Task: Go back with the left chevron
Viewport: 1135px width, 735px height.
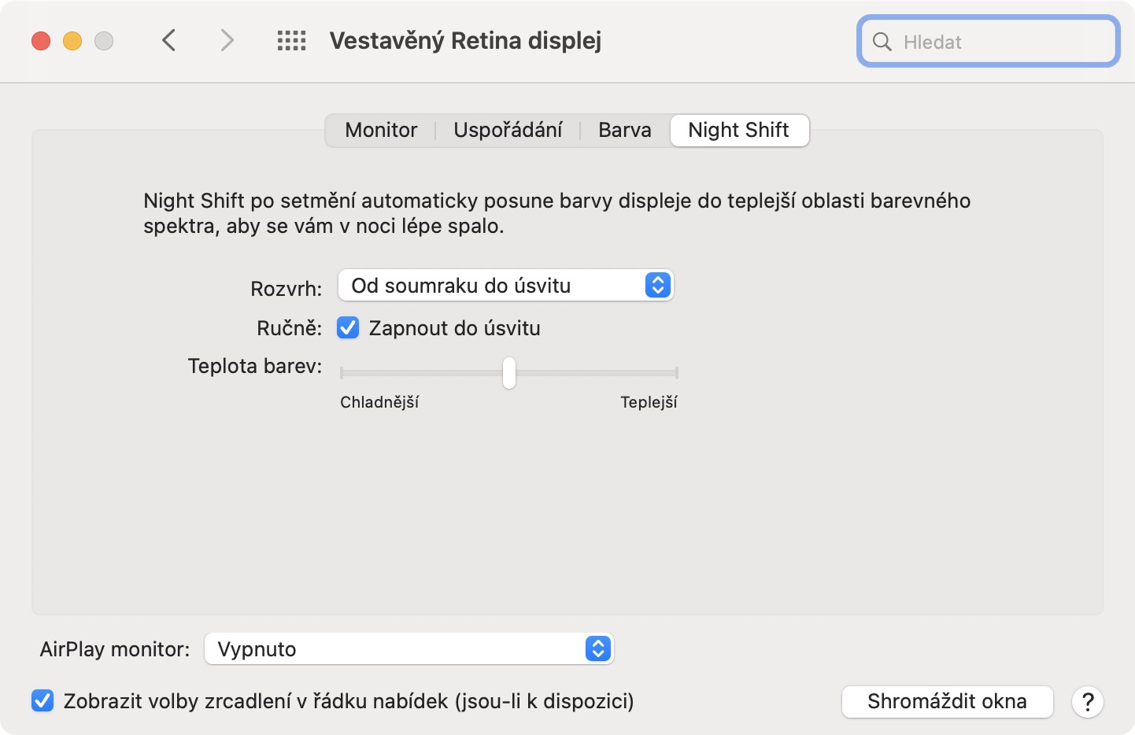Action: (168, 40)
